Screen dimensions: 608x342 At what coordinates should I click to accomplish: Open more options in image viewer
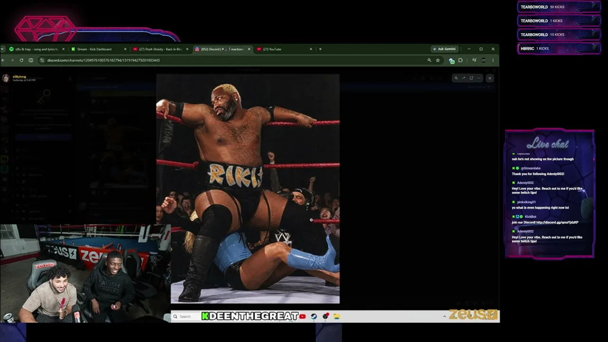coord(479,78)
